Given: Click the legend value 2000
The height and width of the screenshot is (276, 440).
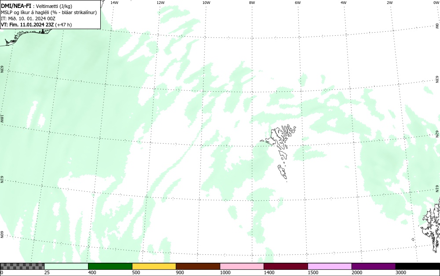Looking at the screenshot, I should click(x=357, y=272).
